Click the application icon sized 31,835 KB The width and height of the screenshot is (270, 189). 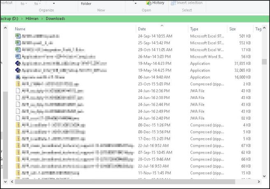tap(18, 64)
